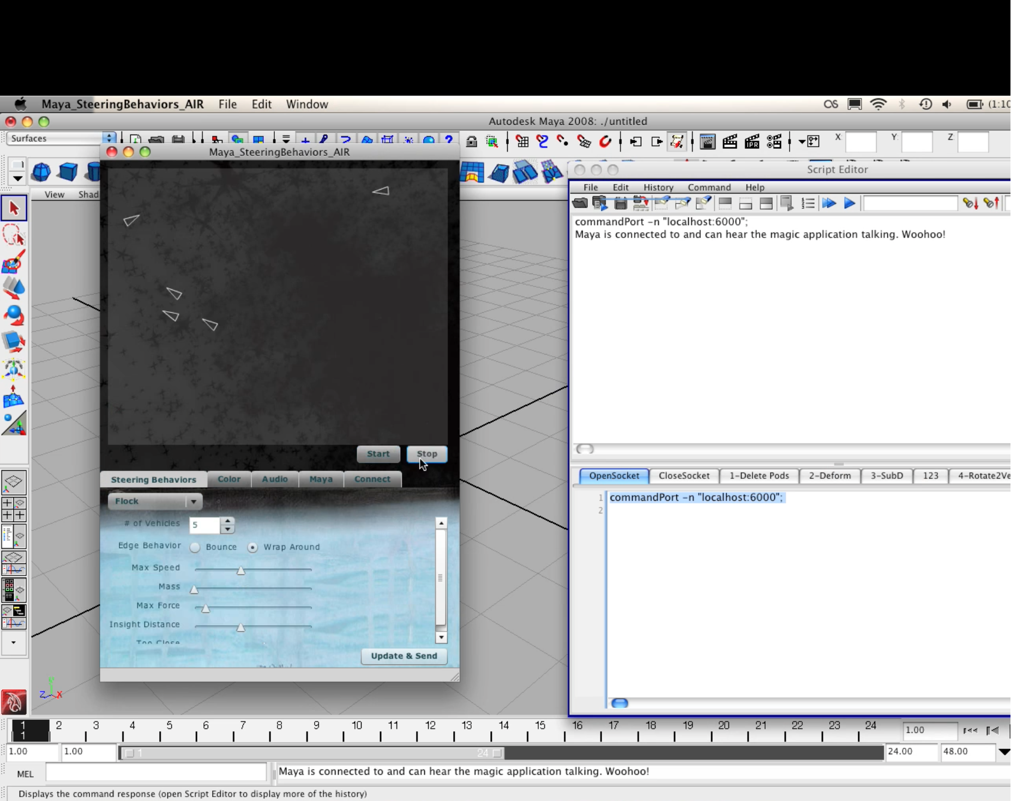Click the Wi-Fi icon in menu bar
Viewport: 1011px width, 801px height.
[878, 104]
